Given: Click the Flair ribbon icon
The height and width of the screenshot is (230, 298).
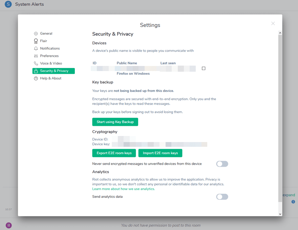Looking at the screenshot, I should (36, 41).
